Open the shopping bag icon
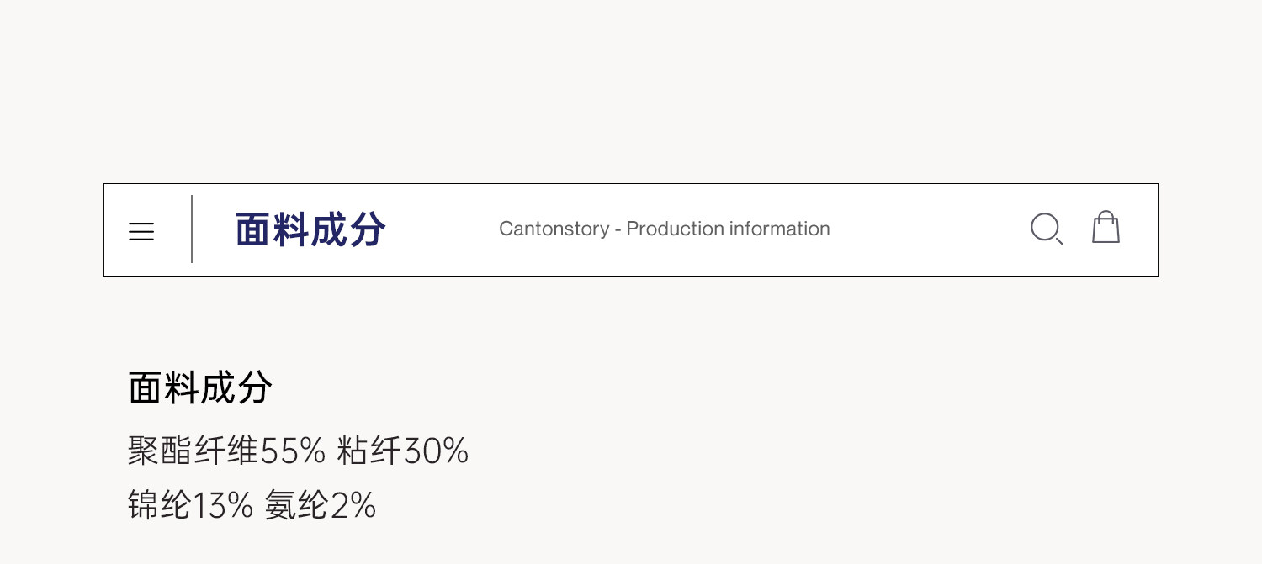This screenshot has width=1262, height=564. (1106, 228)
